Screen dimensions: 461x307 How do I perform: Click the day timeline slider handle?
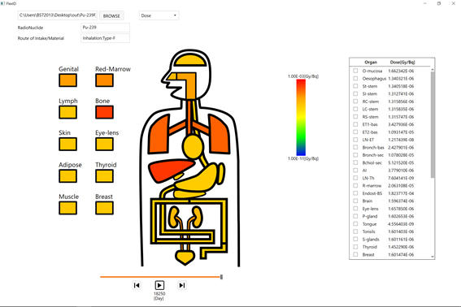(x=221, y=277)
